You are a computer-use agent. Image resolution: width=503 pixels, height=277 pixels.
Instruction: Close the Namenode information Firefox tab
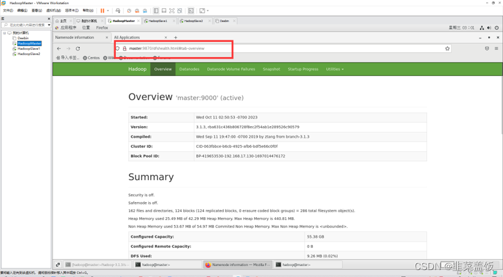pyautogui.click(x=107, y=38)
